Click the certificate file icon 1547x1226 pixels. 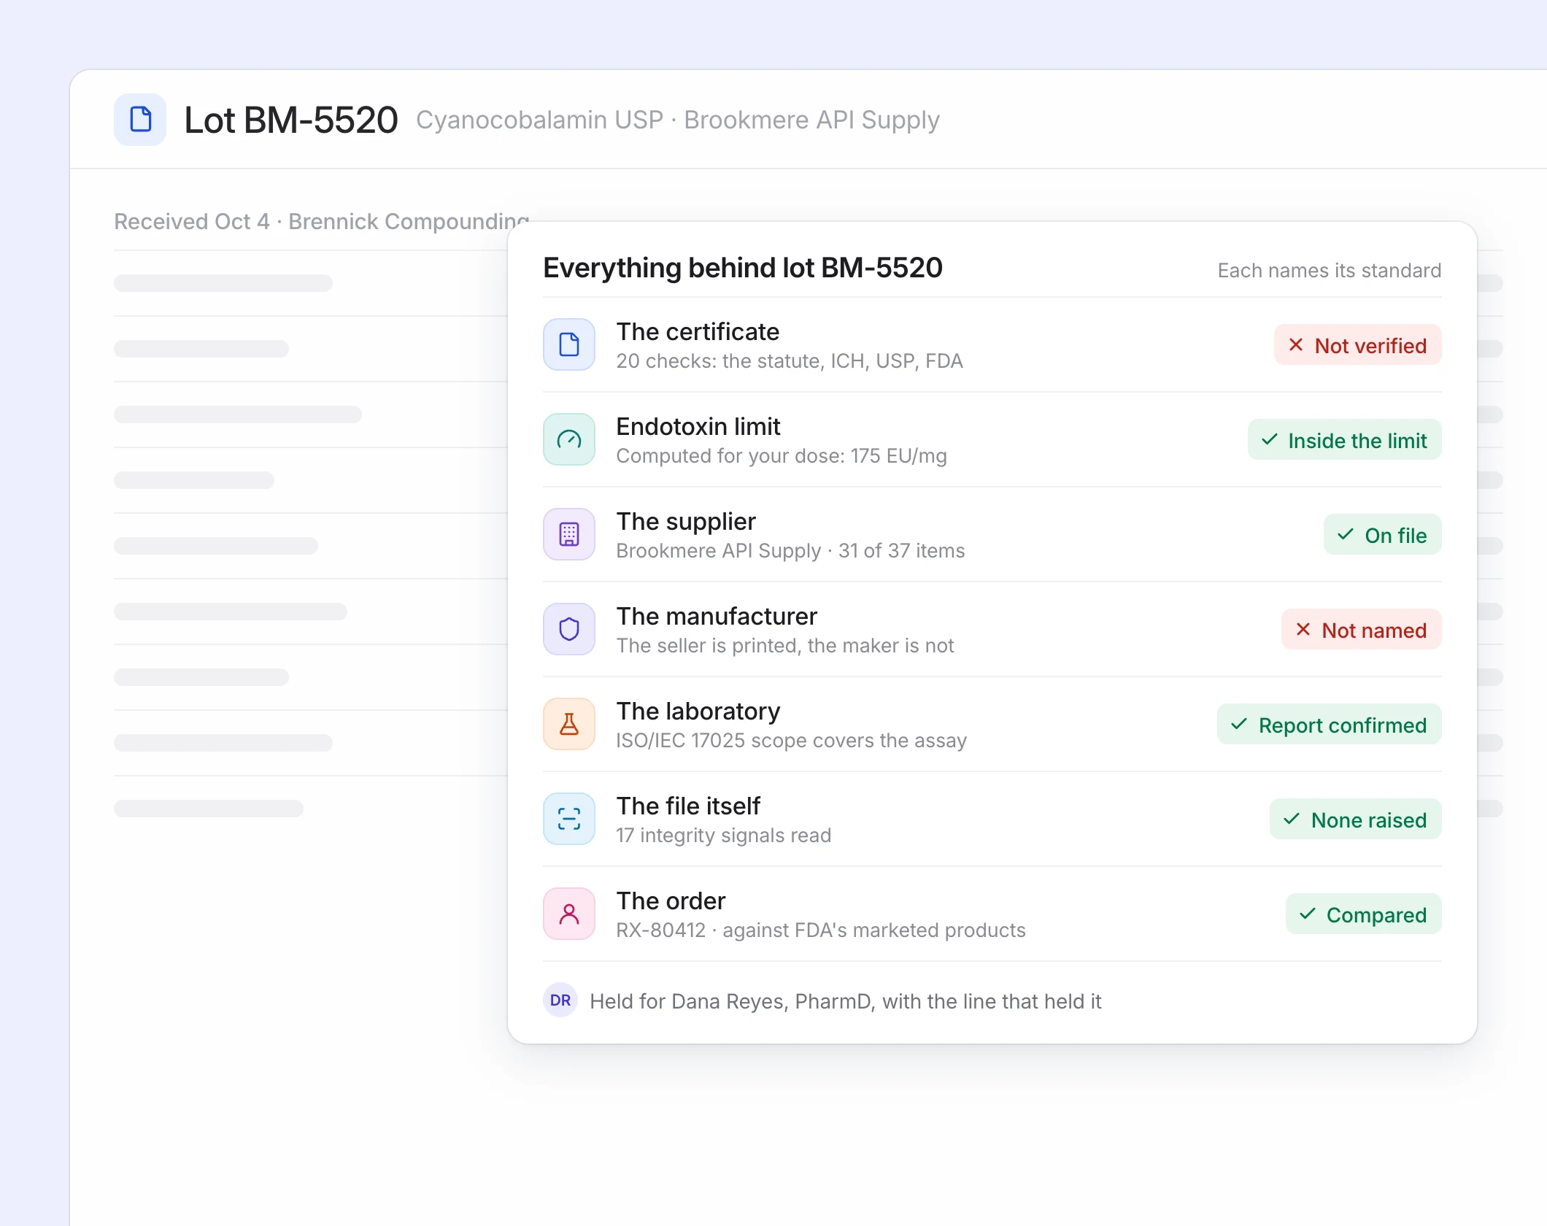[x=569, y=344]
